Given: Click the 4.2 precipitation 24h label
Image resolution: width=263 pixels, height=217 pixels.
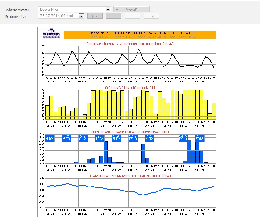Looking at the screenshot, I should [150, 138].
